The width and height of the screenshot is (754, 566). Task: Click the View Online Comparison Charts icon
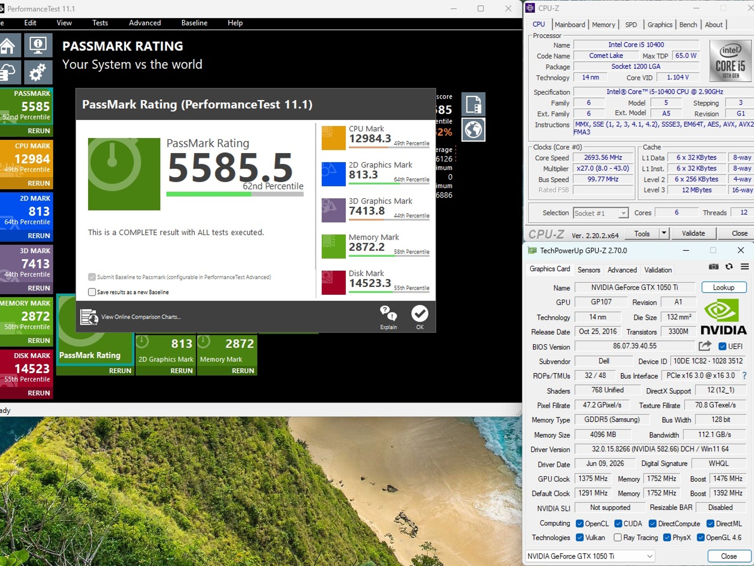89,317
